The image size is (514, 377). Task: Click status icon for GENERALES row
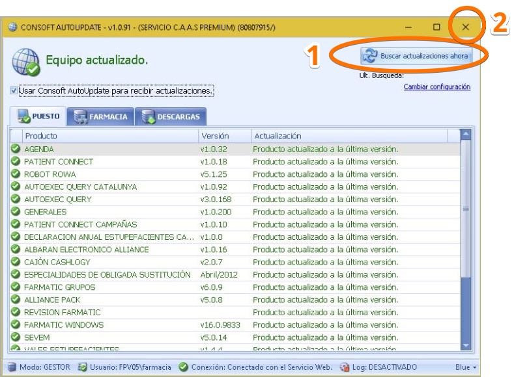16,211
